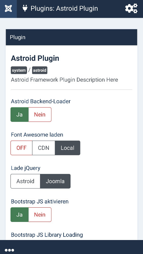
Task: Click the 'Font Awesome laden' label
Action: (37, 135)
